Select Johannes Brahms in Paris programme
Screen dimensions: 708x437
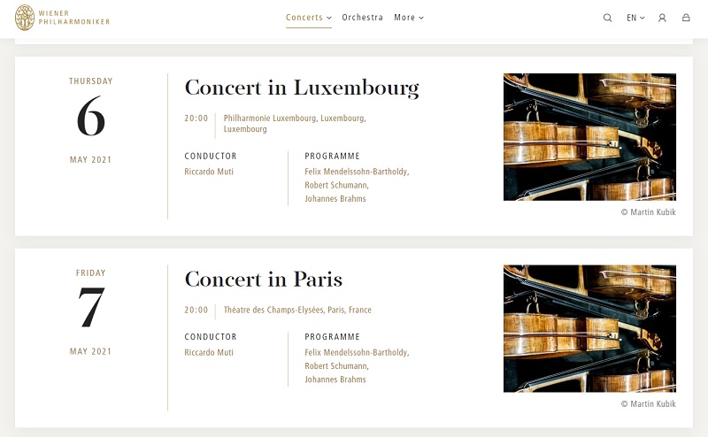click(335, 379)
